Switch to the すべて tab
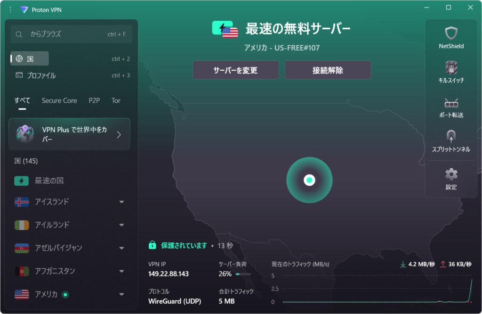Image resolution: width=482 pixels, height=314 pixels. tap(22, 100)
